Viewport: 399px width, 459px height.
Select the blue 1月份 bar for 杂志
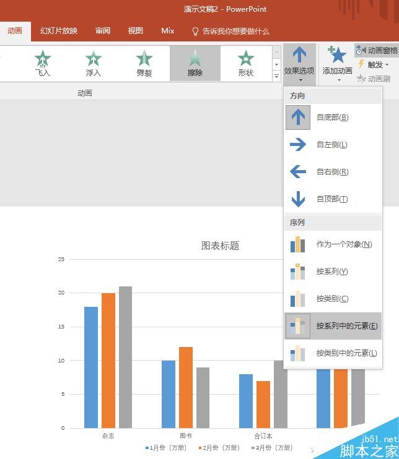click(91, 367)
